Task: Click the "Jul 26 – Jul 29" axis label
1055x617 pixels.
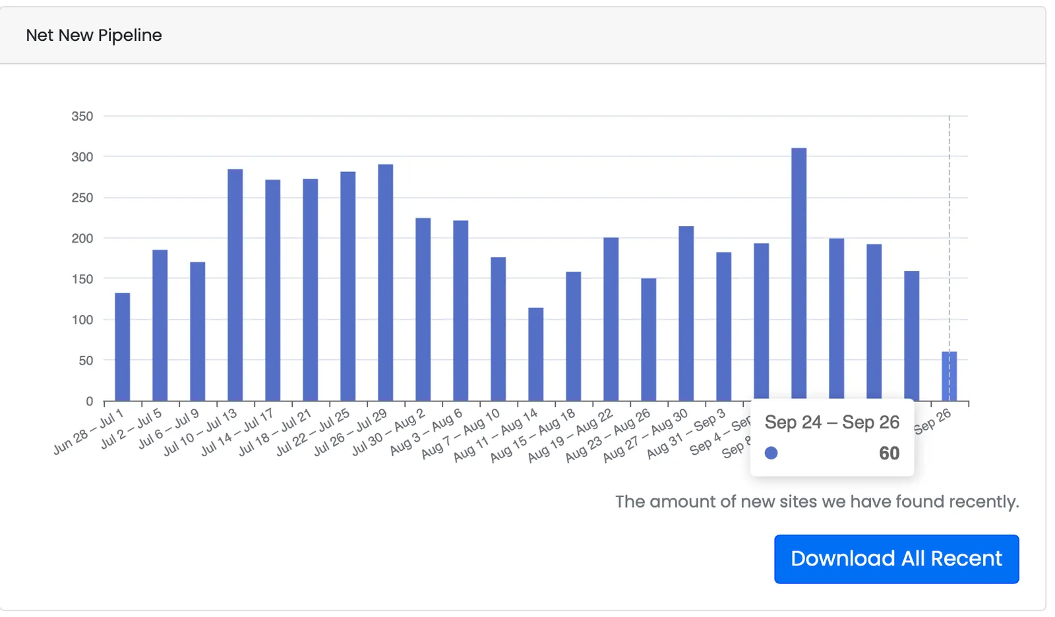Action: point(350,432)
